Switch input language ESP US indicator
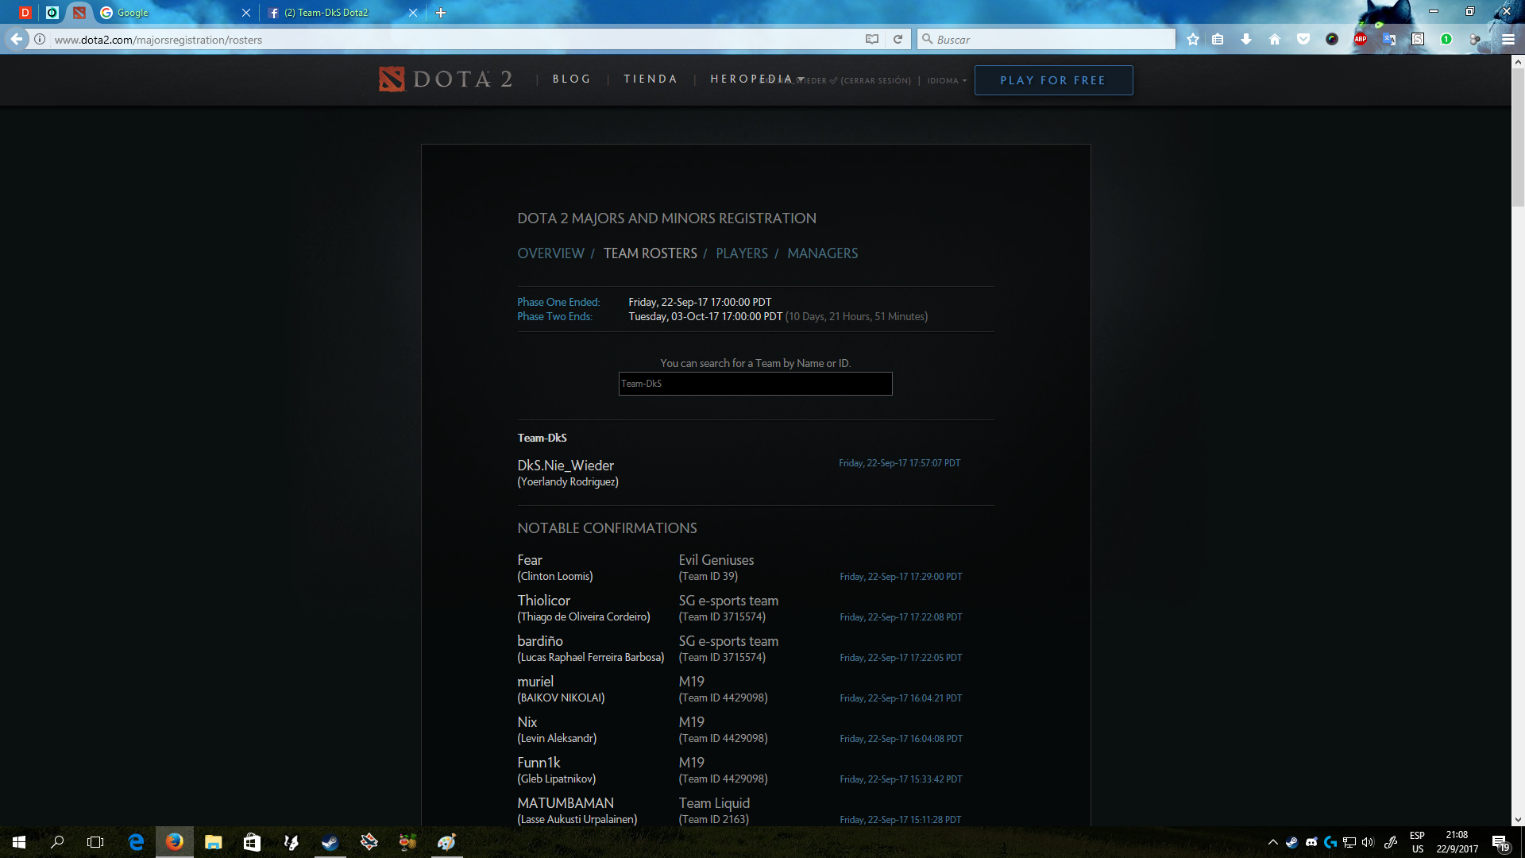1525x858 pixels. 1418,842
